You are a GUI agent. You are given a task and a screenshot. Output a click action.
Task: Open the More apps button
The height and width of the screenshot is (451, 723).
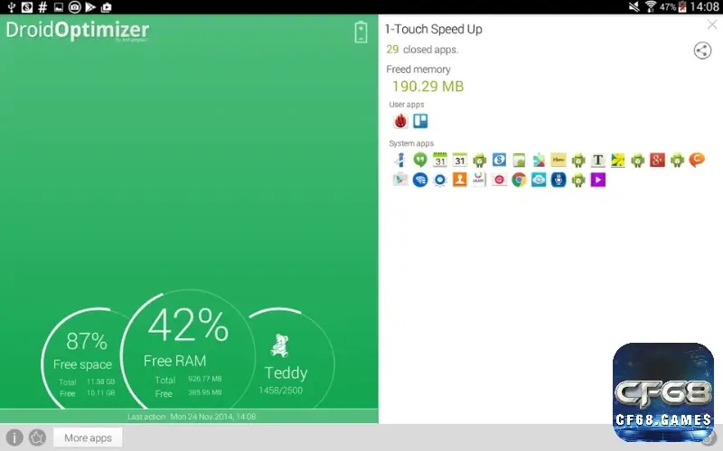(x=88, y=437)
